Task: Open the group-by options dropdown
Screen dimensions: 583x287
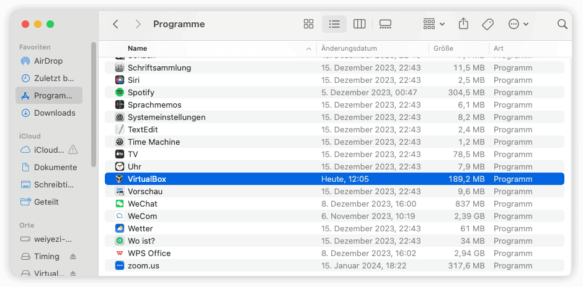Action: coord(434,24)
